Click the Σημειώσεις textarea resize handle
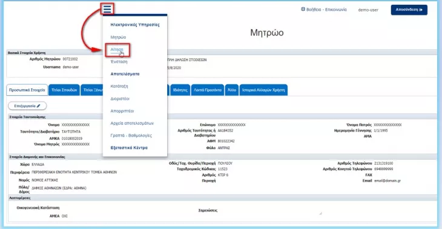The height and width of the screenshot is (229, 442). pyautogui.click(x=321, y=213)
